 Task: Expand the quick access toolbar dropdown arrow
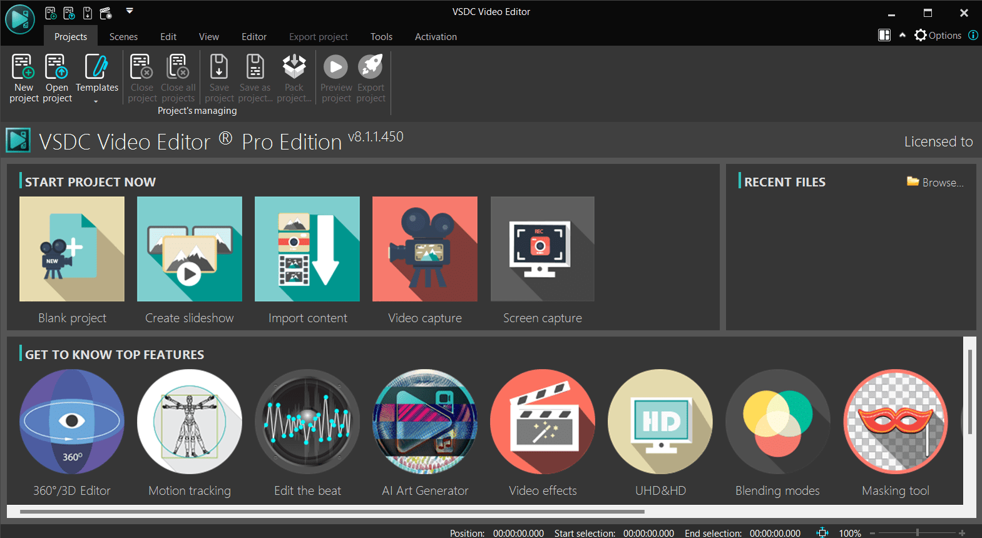click(130, 11)
